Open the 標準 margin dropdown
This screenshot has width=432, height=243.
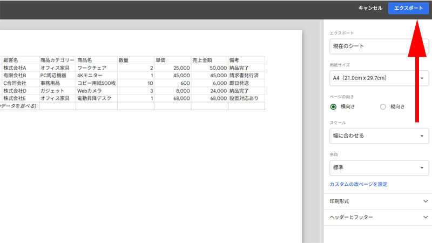[x=379, y=167]
